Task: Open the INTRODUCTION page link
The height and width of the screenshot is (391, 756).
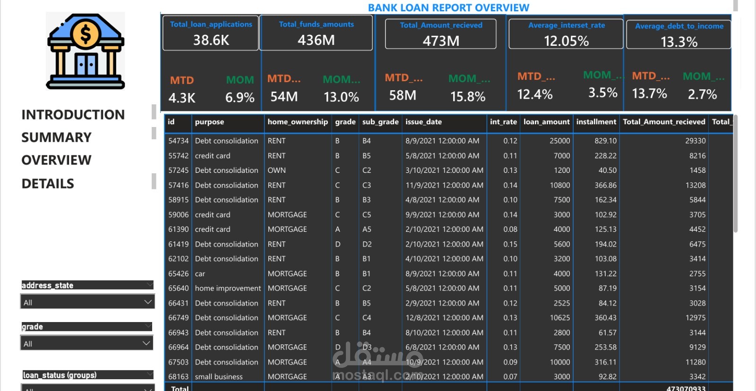Action: (x=73, y=115)
